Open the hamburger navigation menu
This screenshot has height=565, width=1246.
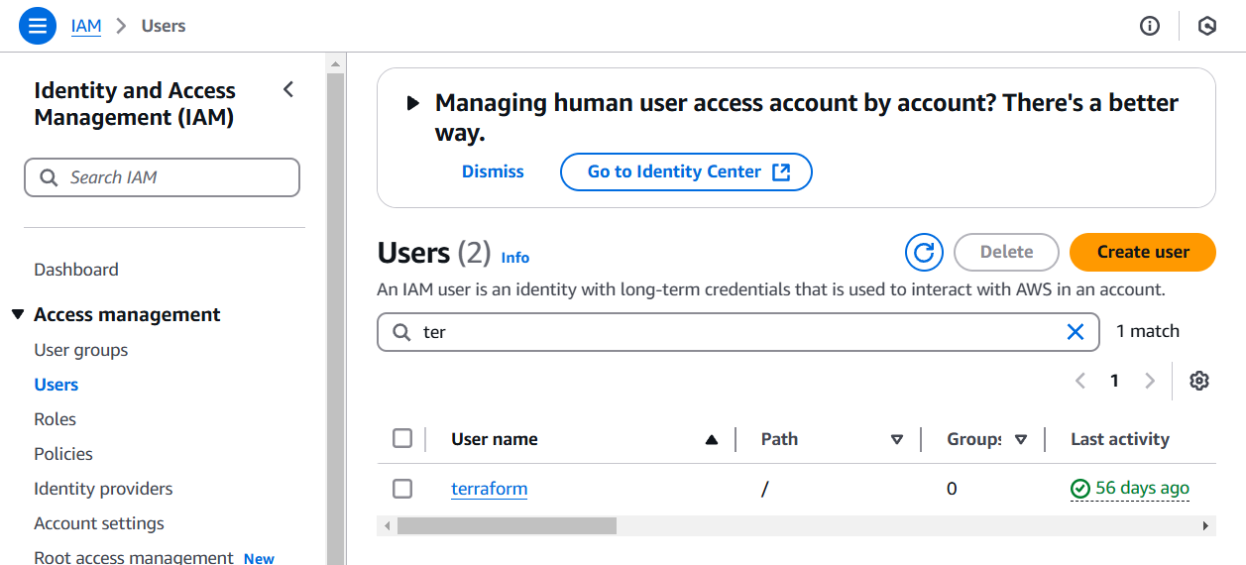38,26
